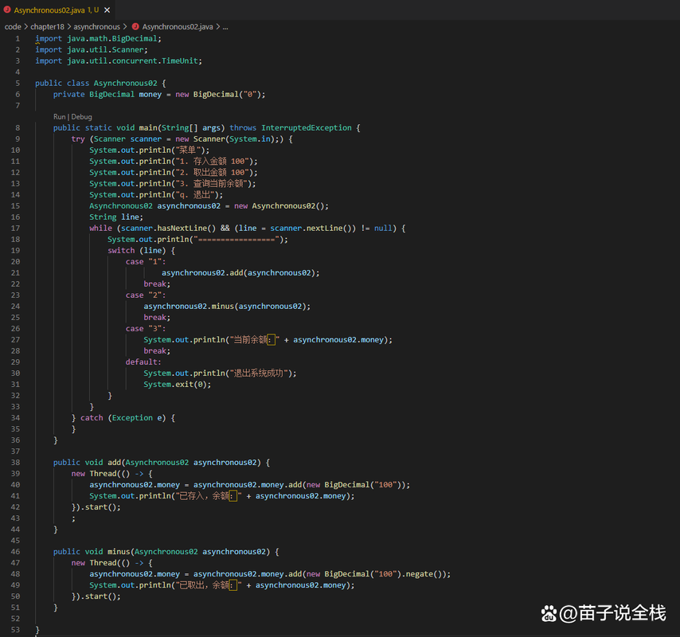Click the Run CodeLens above main

coord(60,116)
